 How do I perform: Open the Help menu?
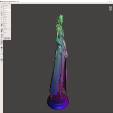click(7, 3)
